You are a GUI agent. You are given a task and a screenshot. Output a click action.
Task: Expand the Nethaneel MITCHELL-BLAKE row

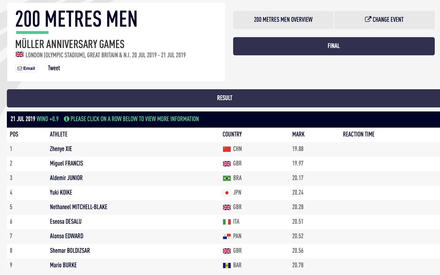[223, 208]
